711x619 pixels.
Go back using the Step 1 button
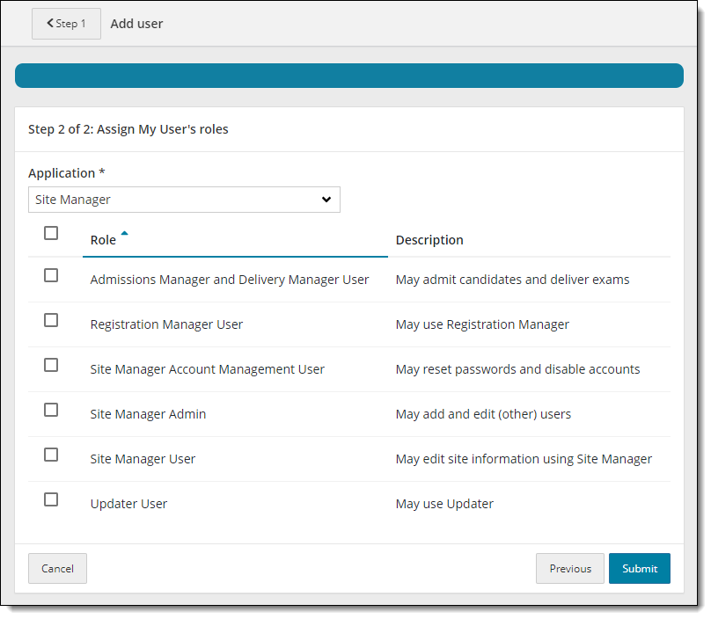pos(66,24)
